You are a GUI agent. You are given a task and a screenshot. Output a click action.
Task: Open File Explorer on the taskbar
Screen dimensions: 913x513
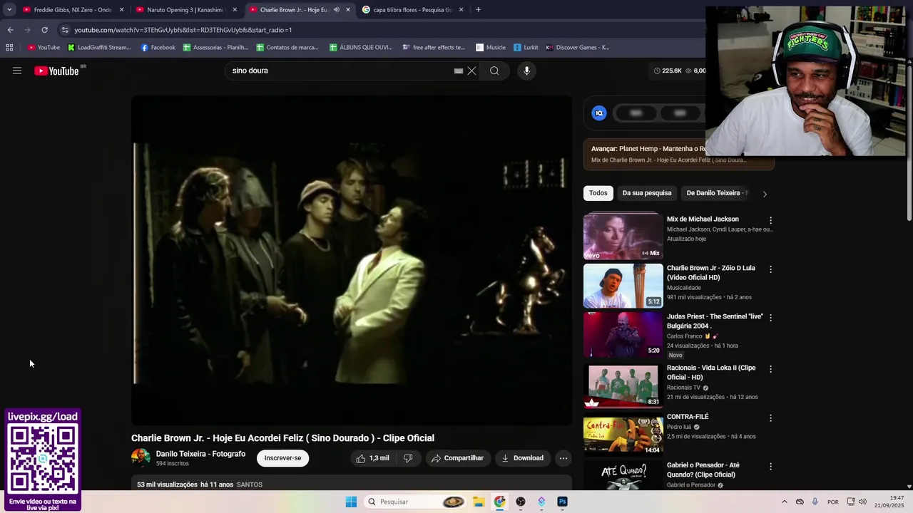coord(479,502)
